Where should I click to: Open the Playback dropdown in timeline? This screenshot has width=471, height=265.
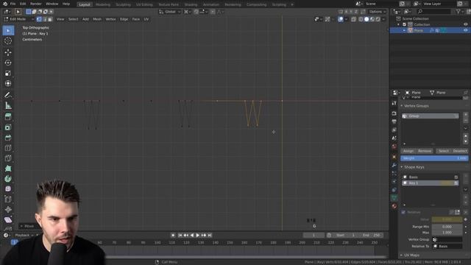[x=24, y=236]
